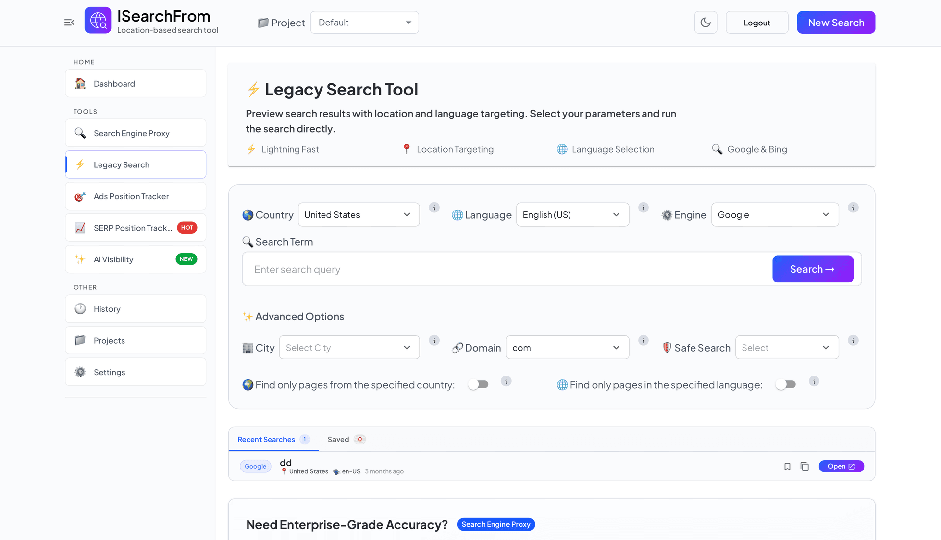The height and width of the screenshot is (540, 941).
Task: Click the New Search button
Action: pos(836,23)
